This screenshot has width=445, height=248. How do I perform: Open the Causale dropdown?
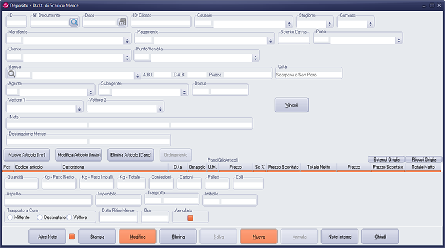pos(289,23)
